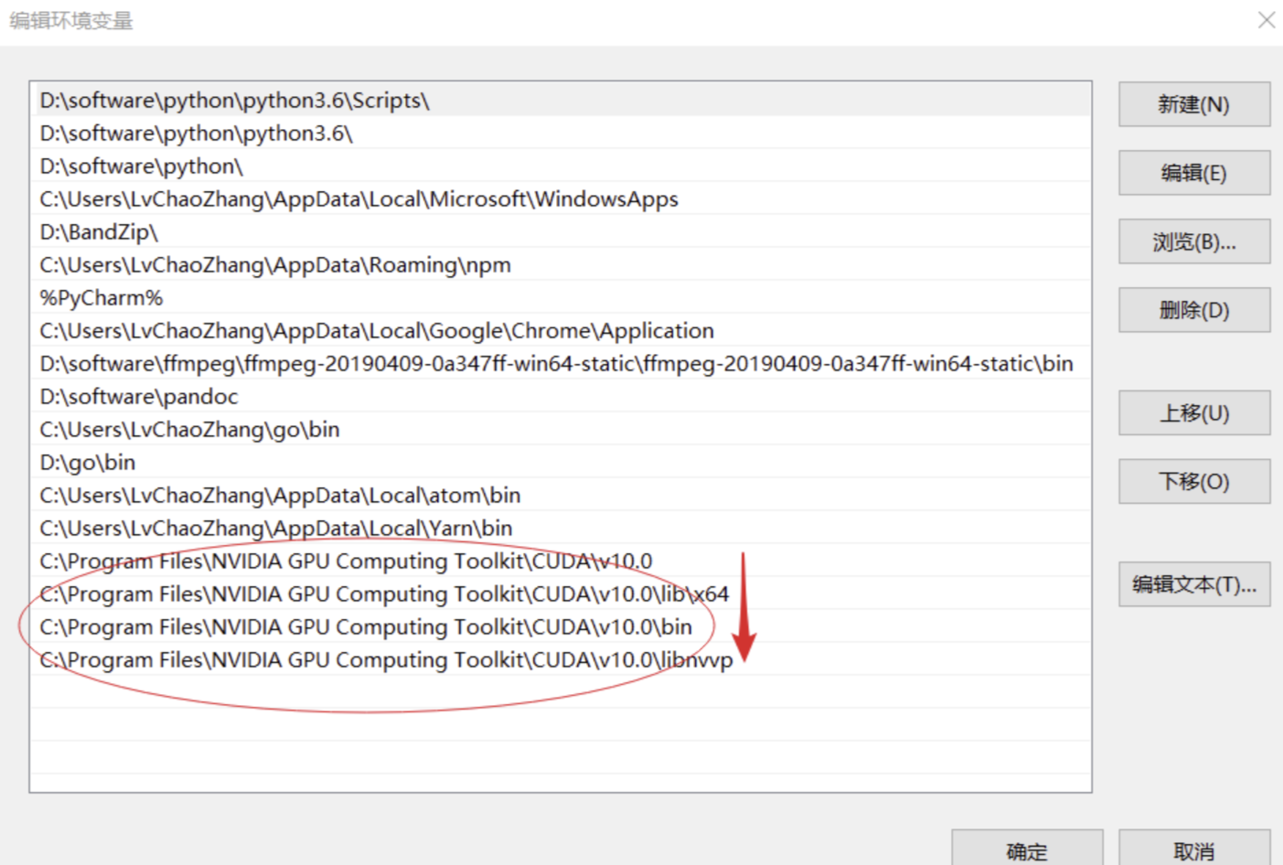The image size is (1283, 865).
Task: Click the 编辑(E) button
Action: 1193,173
